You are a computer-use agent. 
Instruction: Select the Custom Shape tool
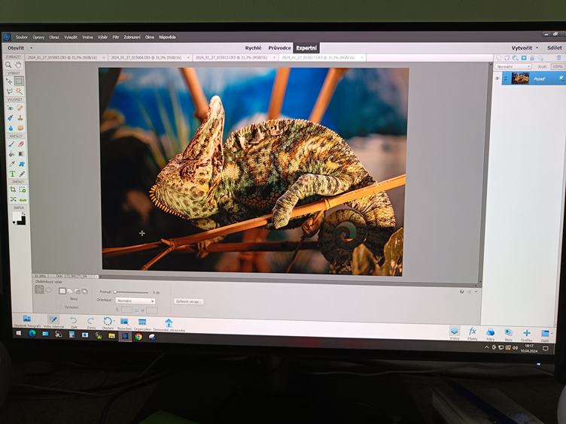tap(22, 164)
